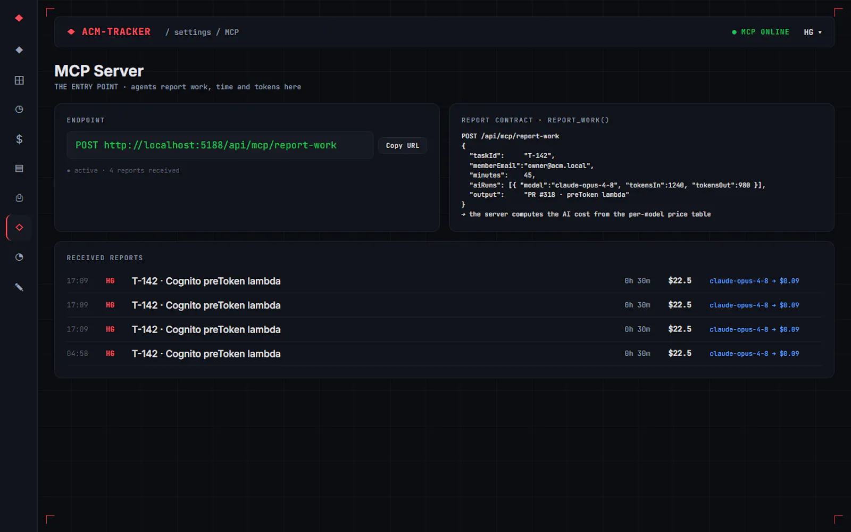Click the "output": "PR #318" contract line
This screenshot has height=532, width=851.
[549, 195]
